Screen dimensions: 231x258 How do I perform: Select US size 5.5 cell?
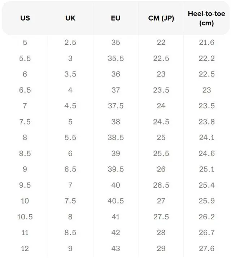pos(25,58)
